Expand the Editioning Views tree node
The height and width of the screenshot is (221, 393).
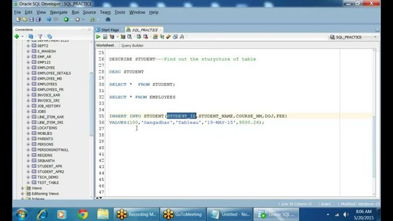pos(23,194)
